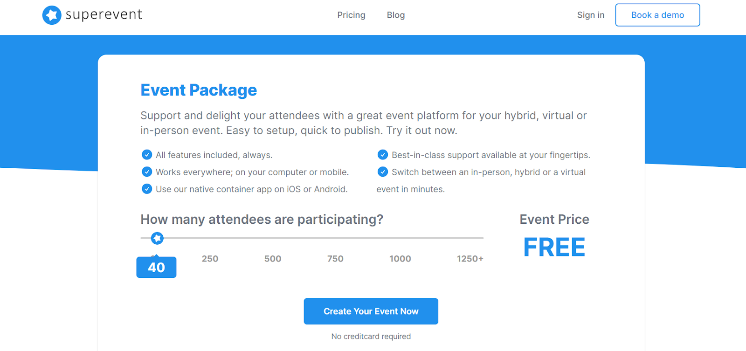The image size is (746, 351).
Task: Click the blue 40 attendee value badge
Action: coord(156,268)
